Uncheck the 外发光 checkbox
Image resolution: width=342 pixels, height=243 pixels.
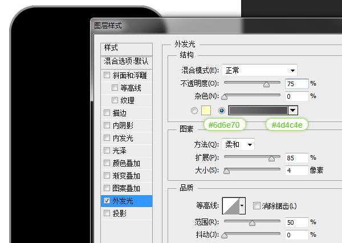(107, 201)
